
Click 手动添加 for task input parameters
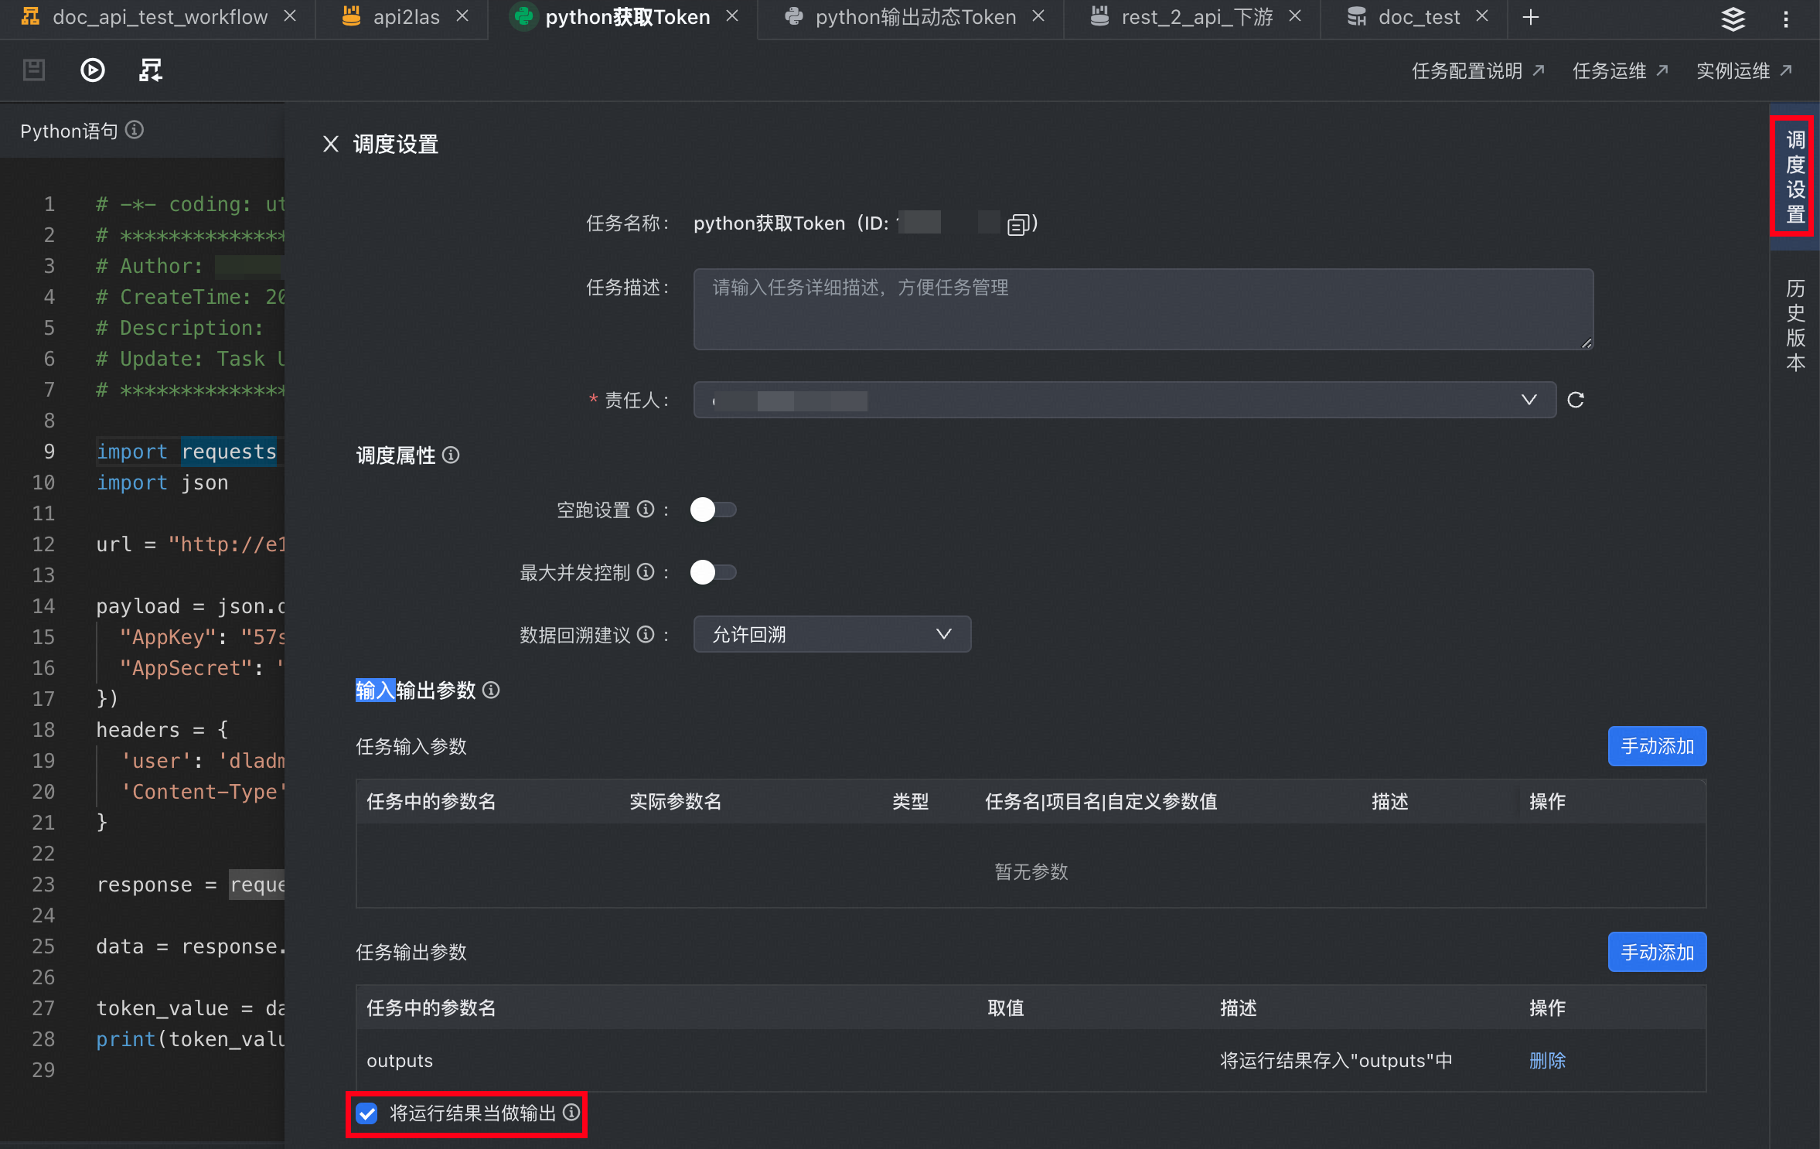tap(1656, 746)
